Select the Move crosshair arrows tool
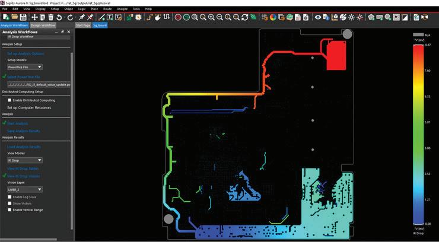The image size is (439, 242). point(34,17)
